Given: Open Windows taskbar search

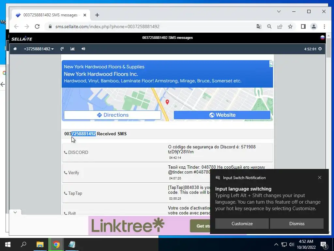Looking at the screenshot, I should (23, 244).
